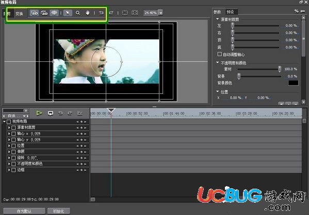Click the fit-to-window icon
Image resolution: width=309 pixels, height=215 pixels.
pos(135,13)
